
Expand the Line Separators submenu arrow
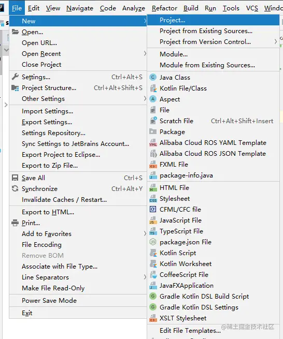(145, 277)
